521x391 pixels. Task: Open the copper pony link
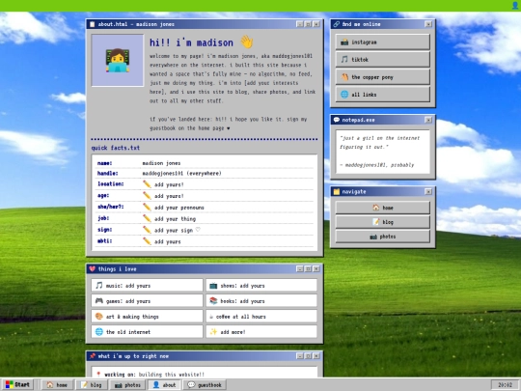point(382,77)
